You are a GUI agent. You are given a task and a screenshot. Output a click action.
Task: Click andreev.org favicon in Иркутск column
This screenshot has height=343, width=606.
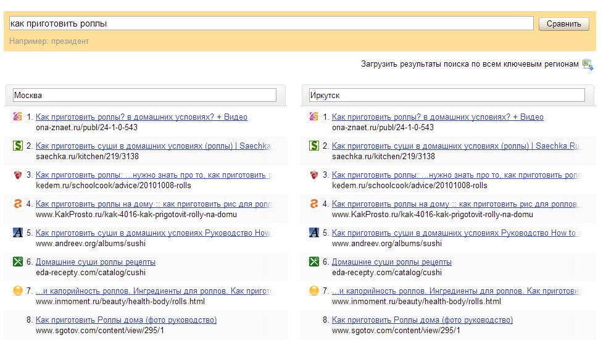(314, 233)
